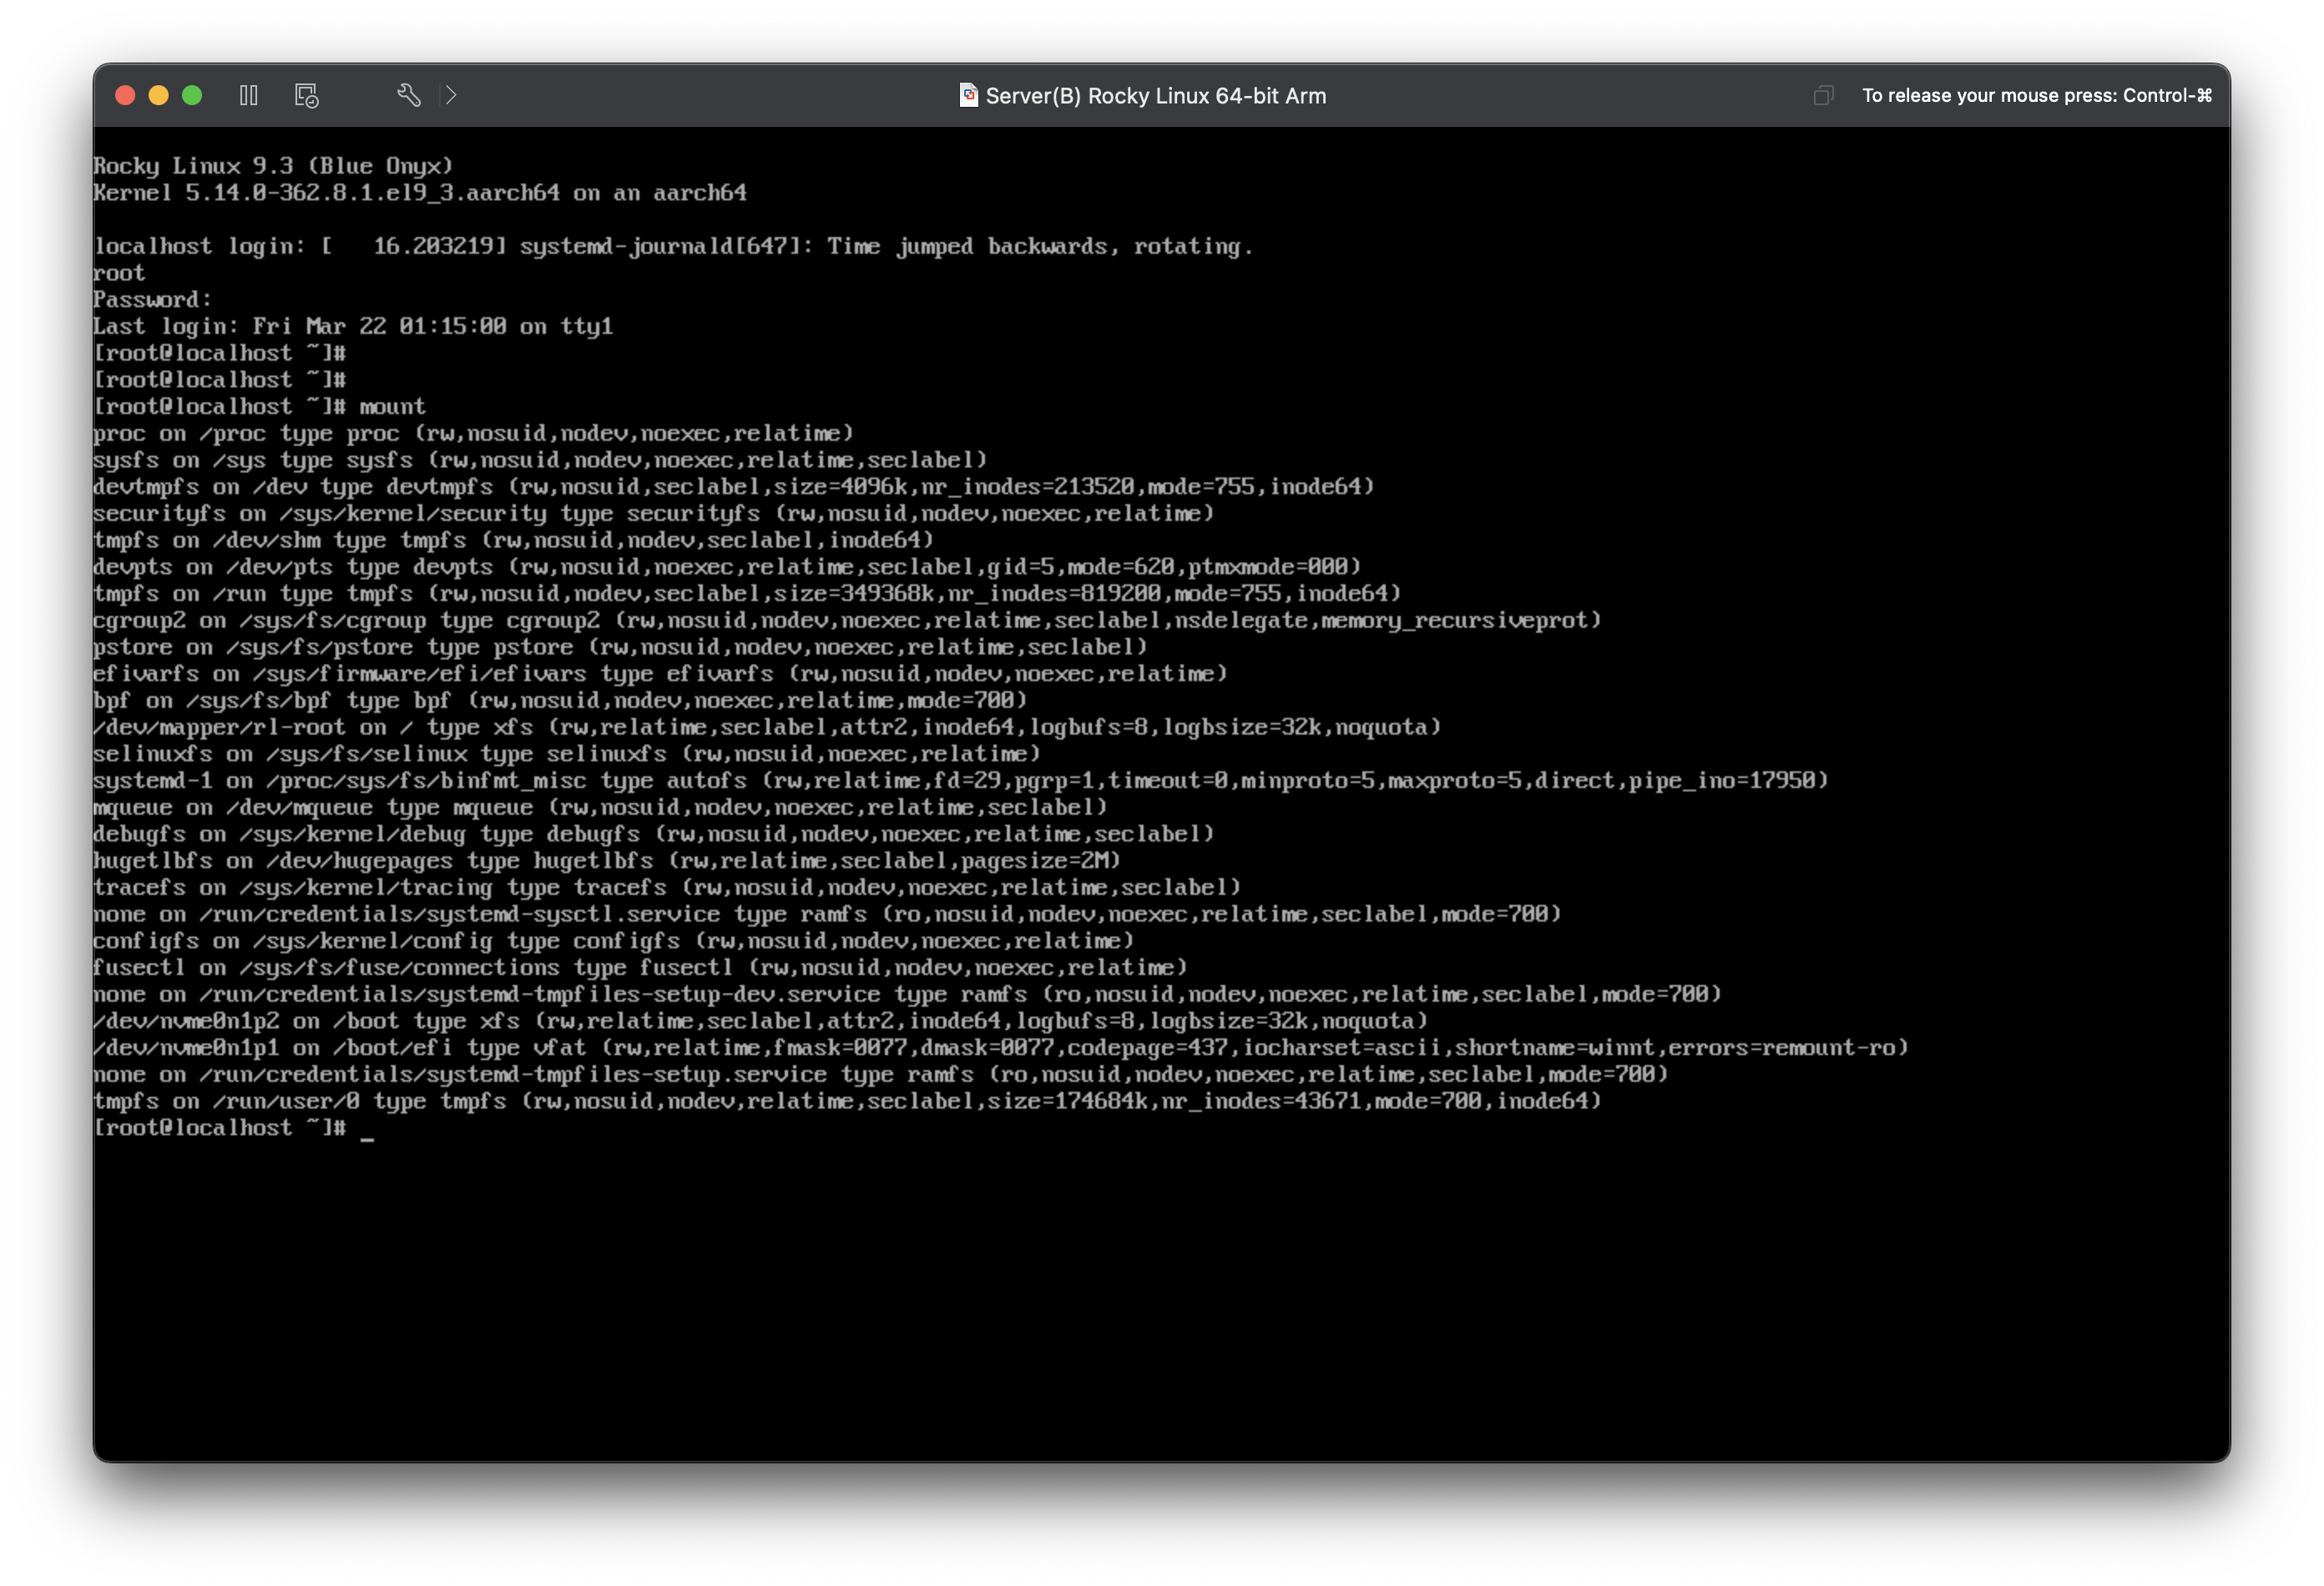
Task: Close the Server(B) VM window
Action: click(125, 95)
